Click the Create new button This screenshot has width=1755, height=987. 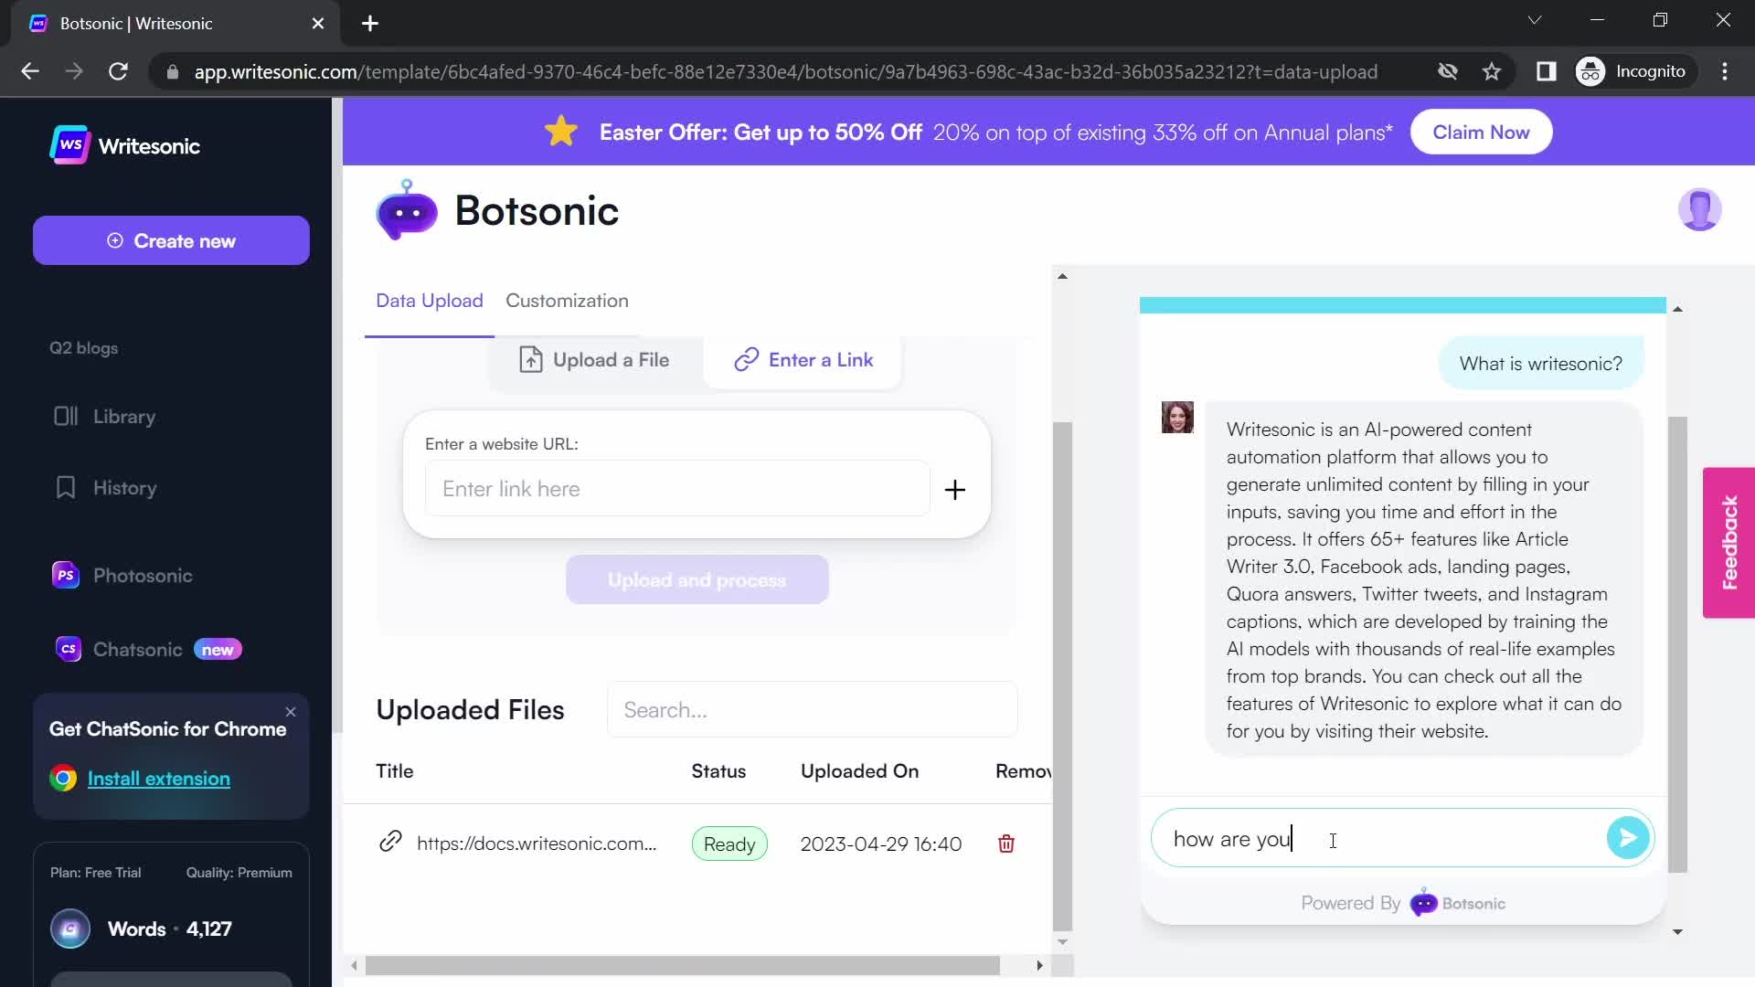171,240
